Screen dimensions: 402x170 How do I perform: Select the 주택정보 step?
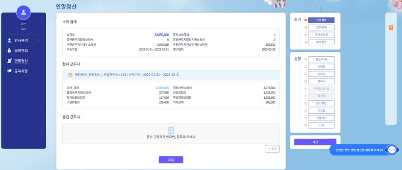point(321,42)
